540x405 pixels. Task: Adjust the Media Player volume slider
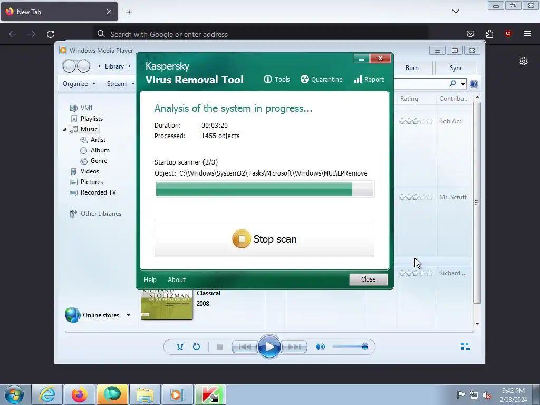pyautogui.click(x=350, y=346)
